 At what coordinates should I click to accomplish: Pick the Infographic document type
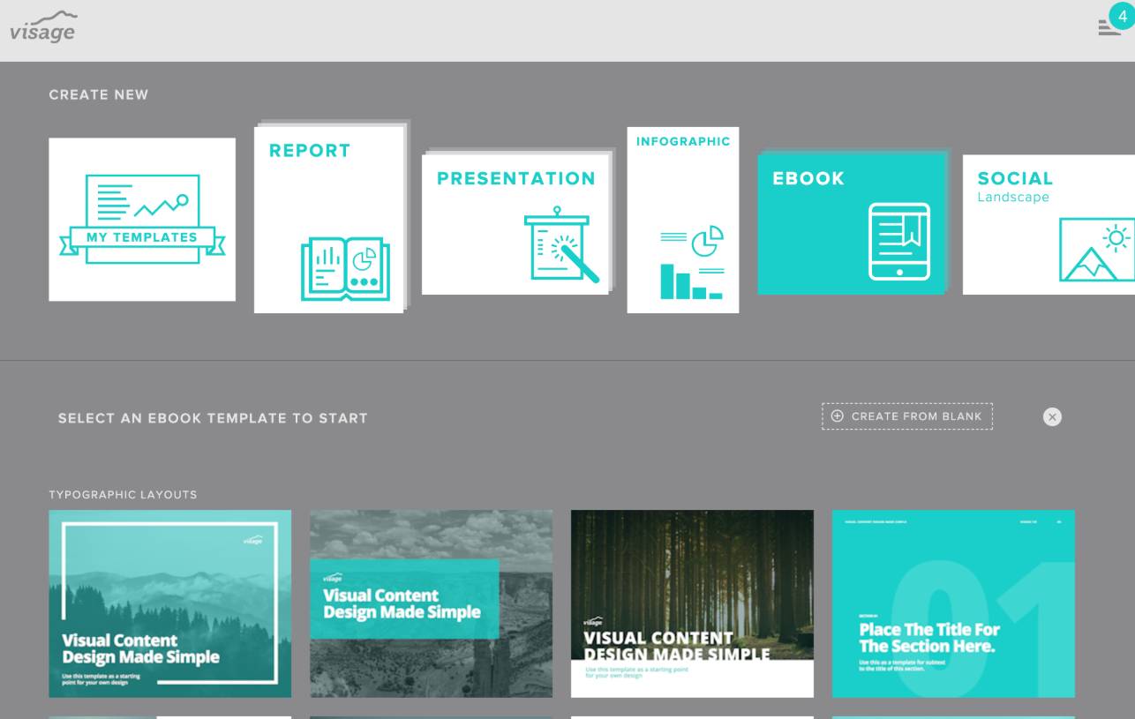683,220
